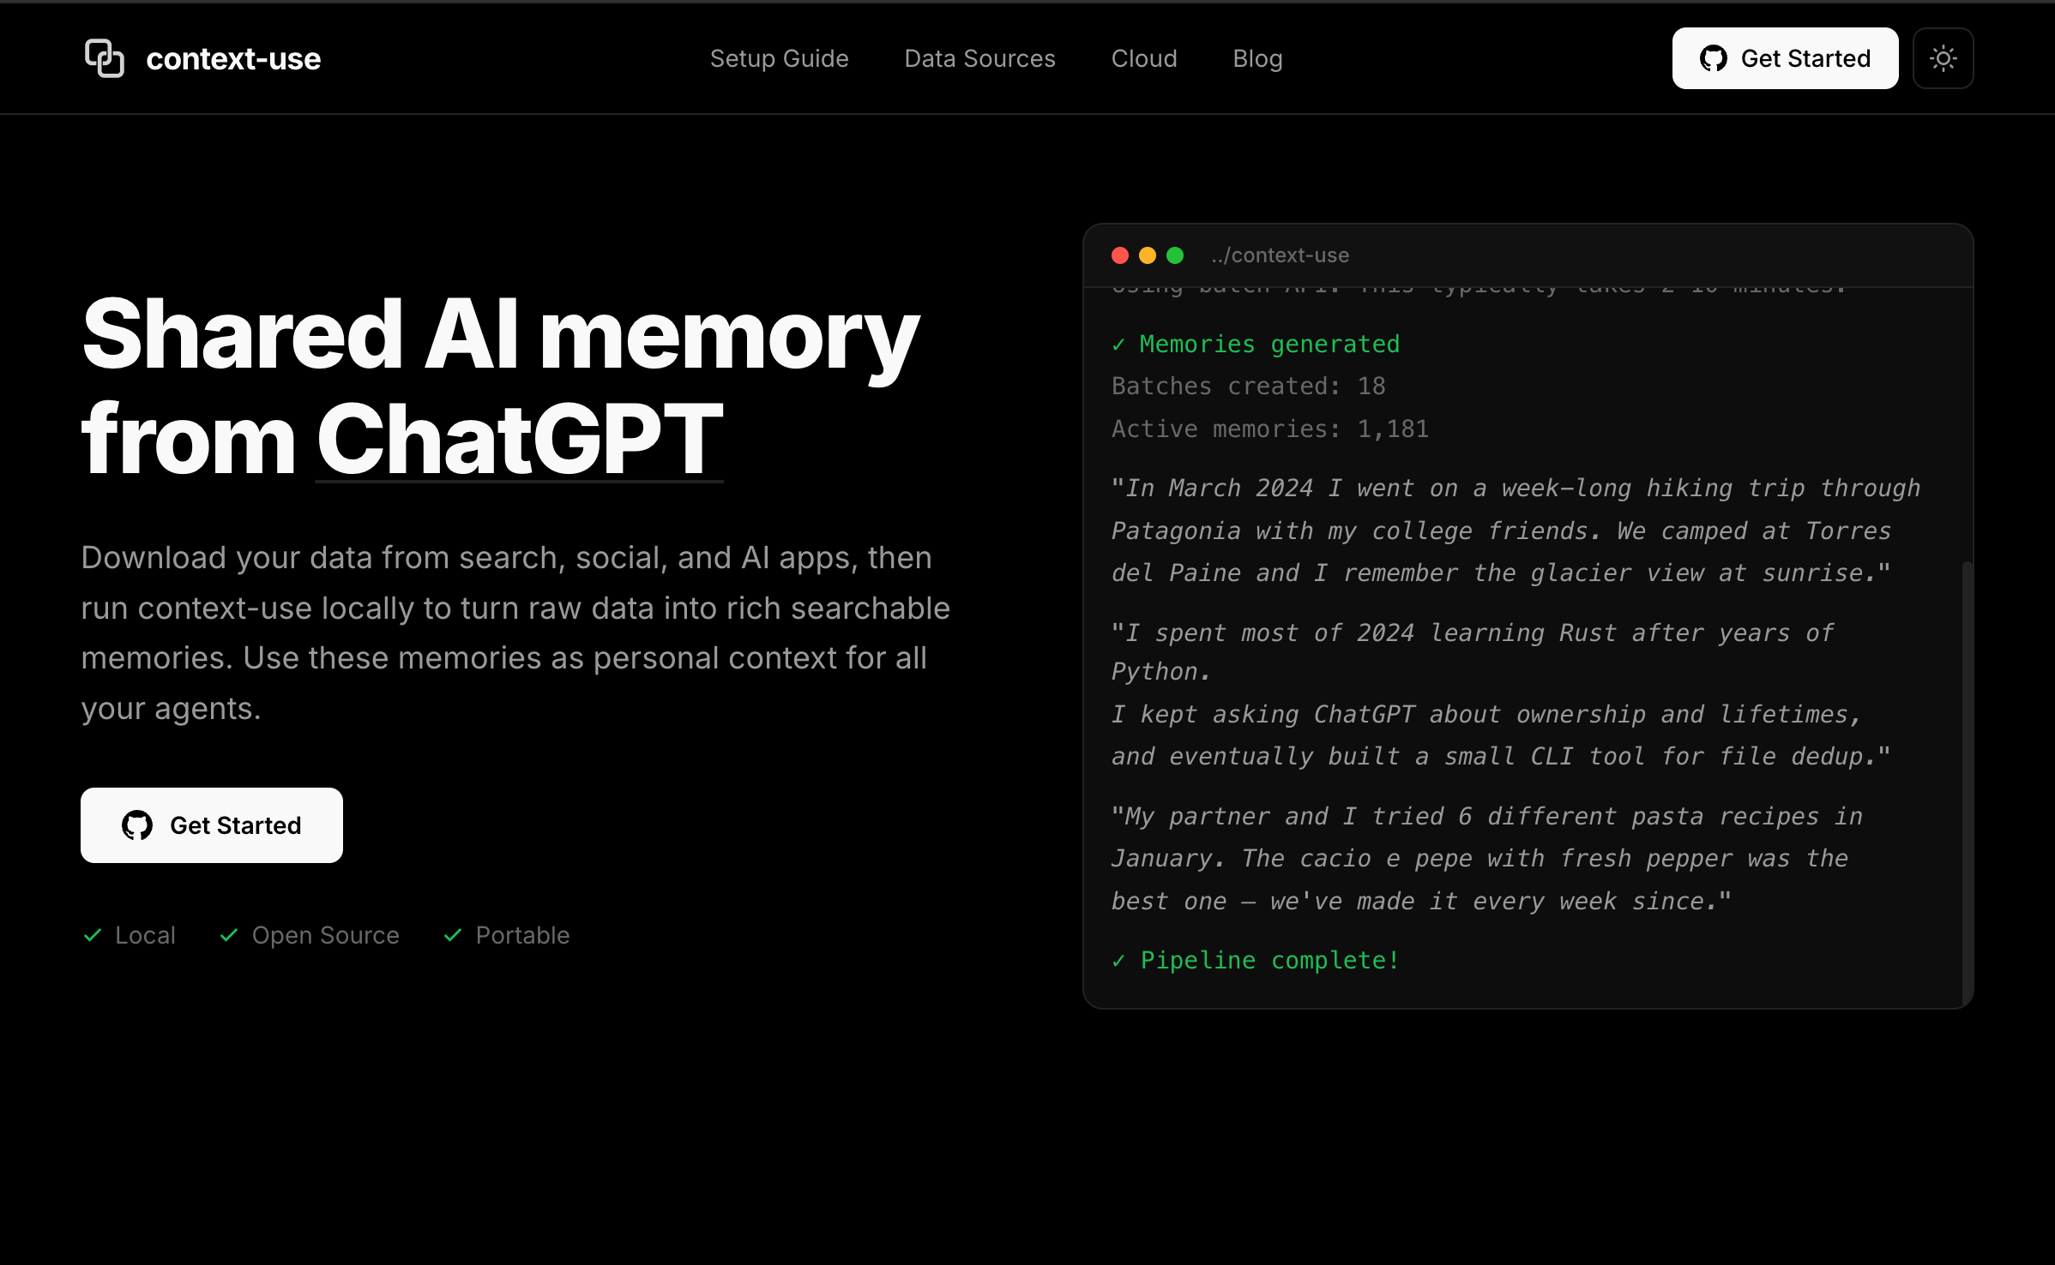Click the 'Open Source' feature label
Image resolution: width=2055 pixels, height=1265 pixels.
(x=326, y=935)
